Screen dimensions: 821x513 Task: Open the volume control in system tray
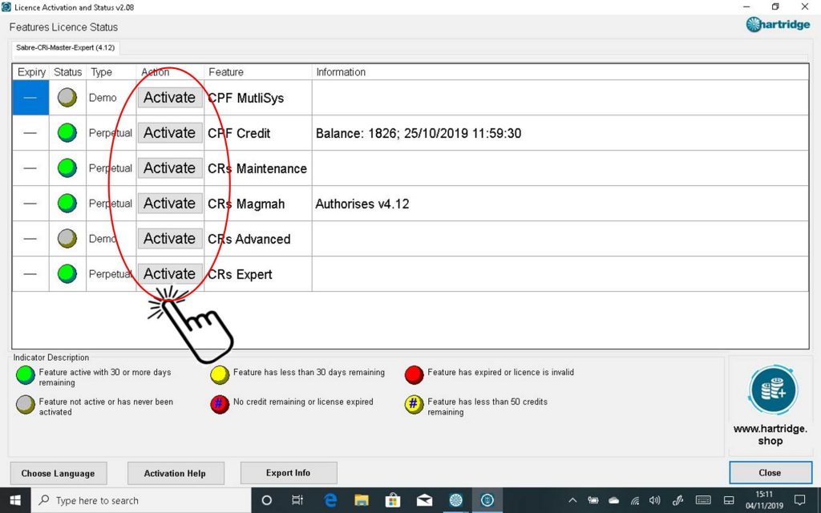(x=654, y=500)
